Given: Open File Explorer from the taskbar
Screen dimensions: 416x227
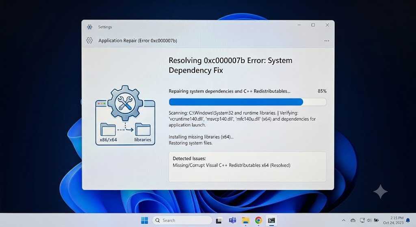Looking at the screenshot, I should [x=245, y=221].
